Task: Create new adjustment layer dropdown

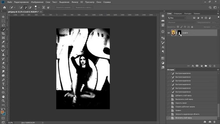Action: coord(201,66)
